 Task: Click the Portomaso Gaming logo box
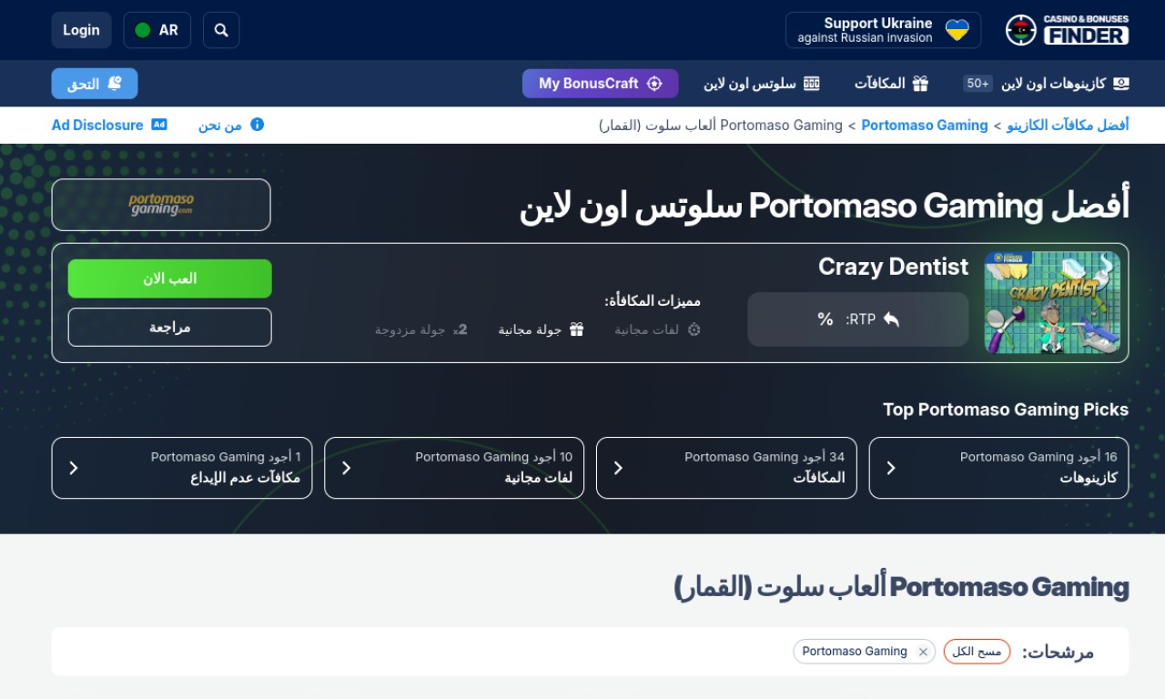click(161, 205)
